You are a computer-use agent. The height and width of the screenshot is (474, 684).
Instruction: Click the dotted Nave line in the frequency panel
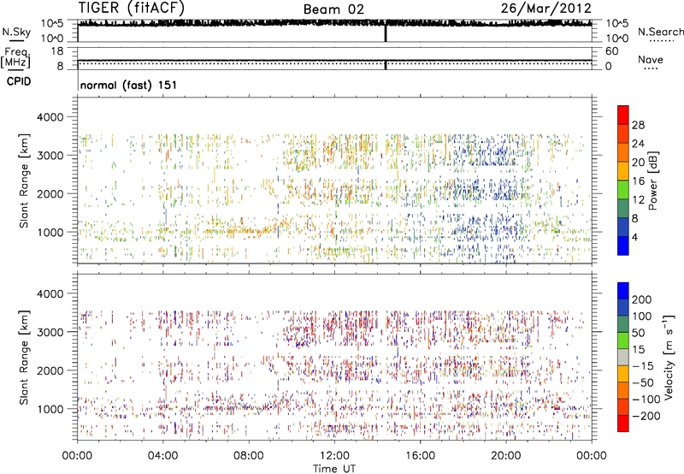point(334,63)
